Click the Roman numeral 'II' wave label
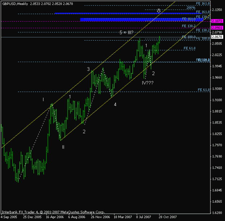This screenshot has height=221, width=225. [63, 147]
